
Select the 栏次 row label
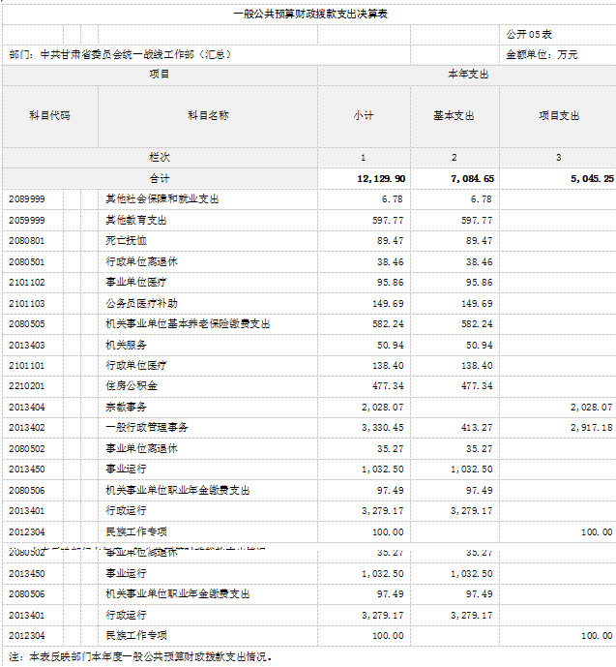point(160,158)
